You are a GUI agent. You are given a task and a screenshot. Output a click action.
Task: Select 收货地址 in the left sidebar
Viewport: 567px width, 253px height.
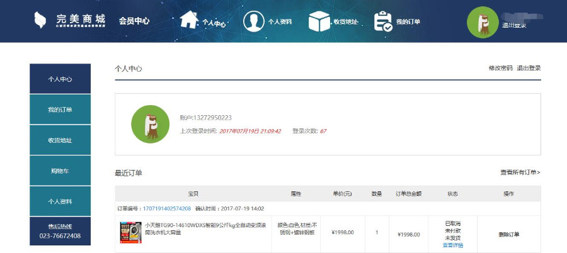click(60, 140)
